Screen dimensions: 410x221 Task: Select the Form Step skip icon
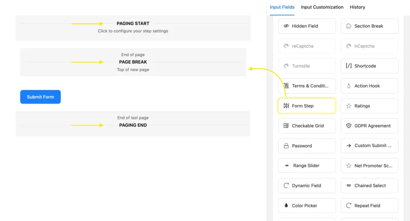pyautogui.click(x=286, y=106)
